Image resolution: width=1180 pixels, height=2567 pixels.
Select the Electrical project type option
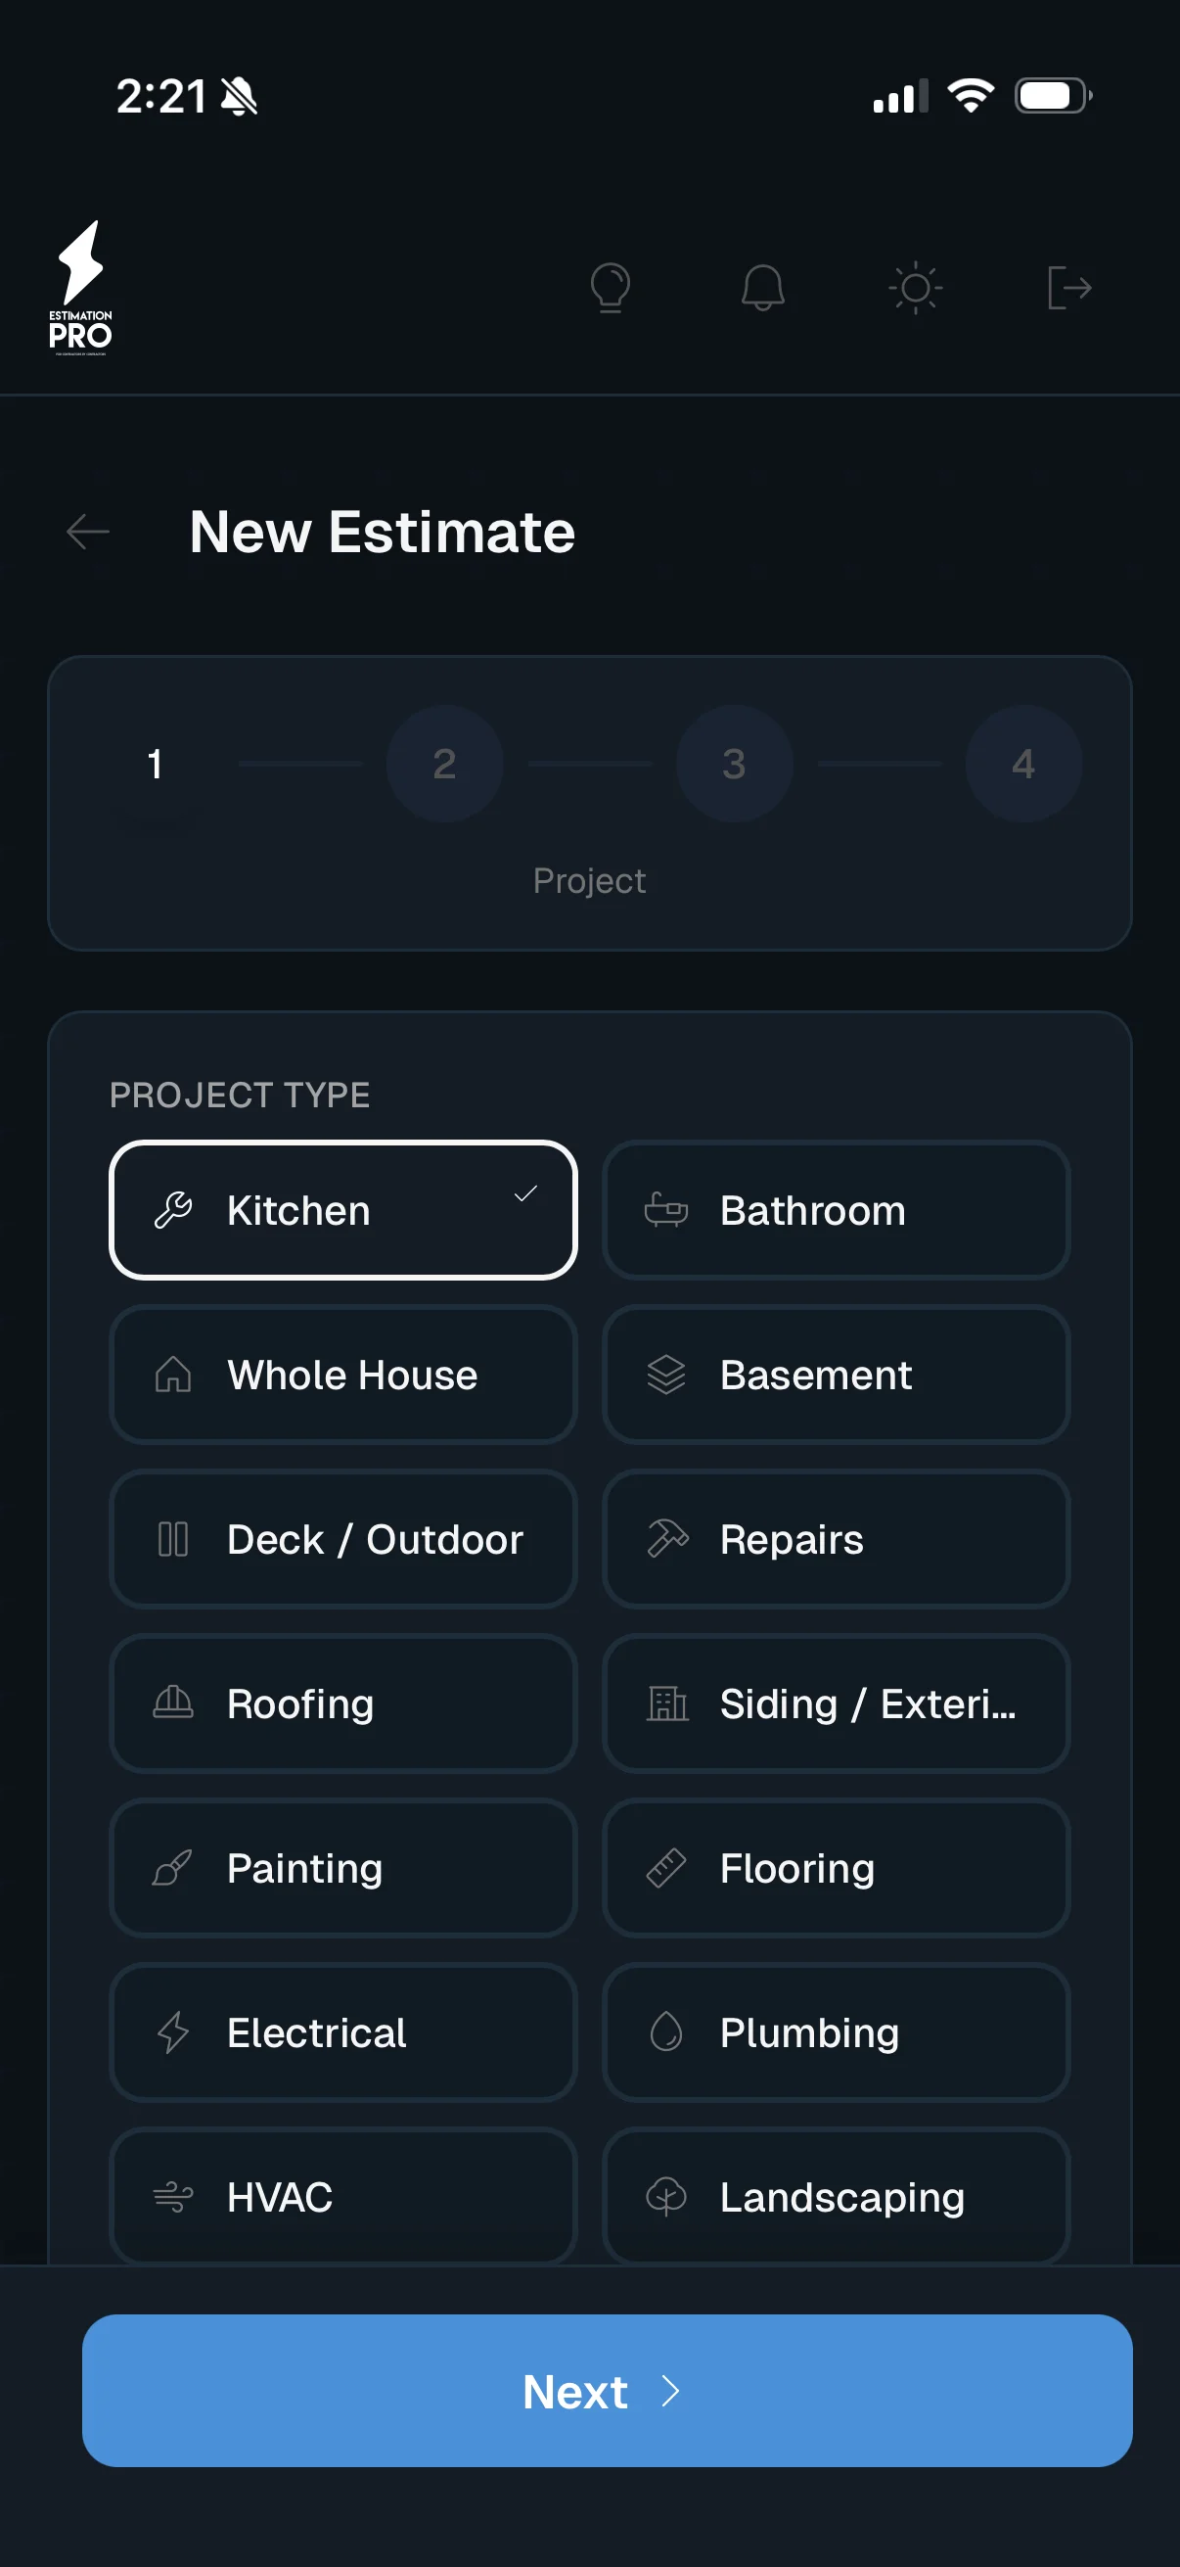(x=342, y=2031)
